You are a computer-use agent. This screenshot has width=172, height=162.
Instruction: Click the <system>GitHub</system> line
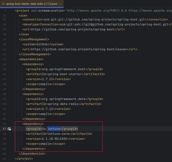click(43, 44)
